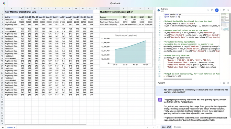Add a new sheet
231x129 pixels.
pos(3,128)
